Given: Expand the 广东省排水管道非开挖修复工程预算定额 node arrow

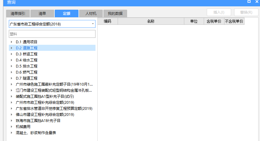Looking at the screenshot, I should coord(12,109).
